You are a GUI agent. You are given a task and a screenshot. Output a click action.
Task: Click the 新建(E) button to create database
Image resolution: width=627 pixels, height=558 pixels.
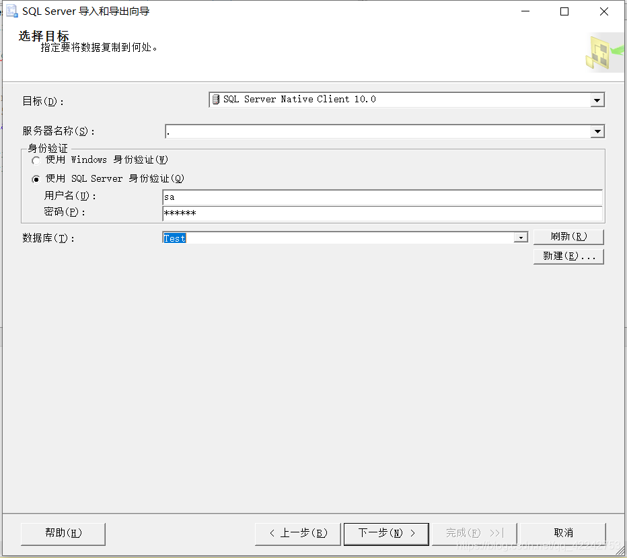568,256
